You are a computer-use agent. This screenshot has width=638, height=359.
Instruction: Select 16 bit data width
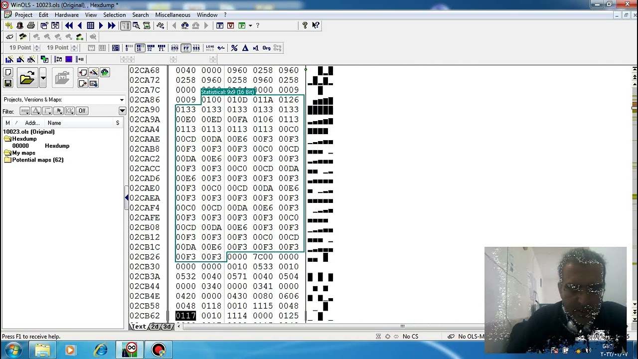point(140,48)
